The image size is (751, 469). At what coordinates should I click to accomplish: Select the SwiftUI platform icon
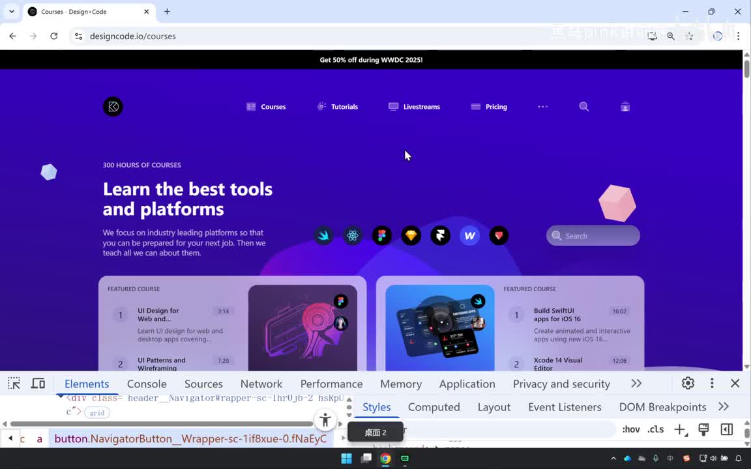pos(323,235)
